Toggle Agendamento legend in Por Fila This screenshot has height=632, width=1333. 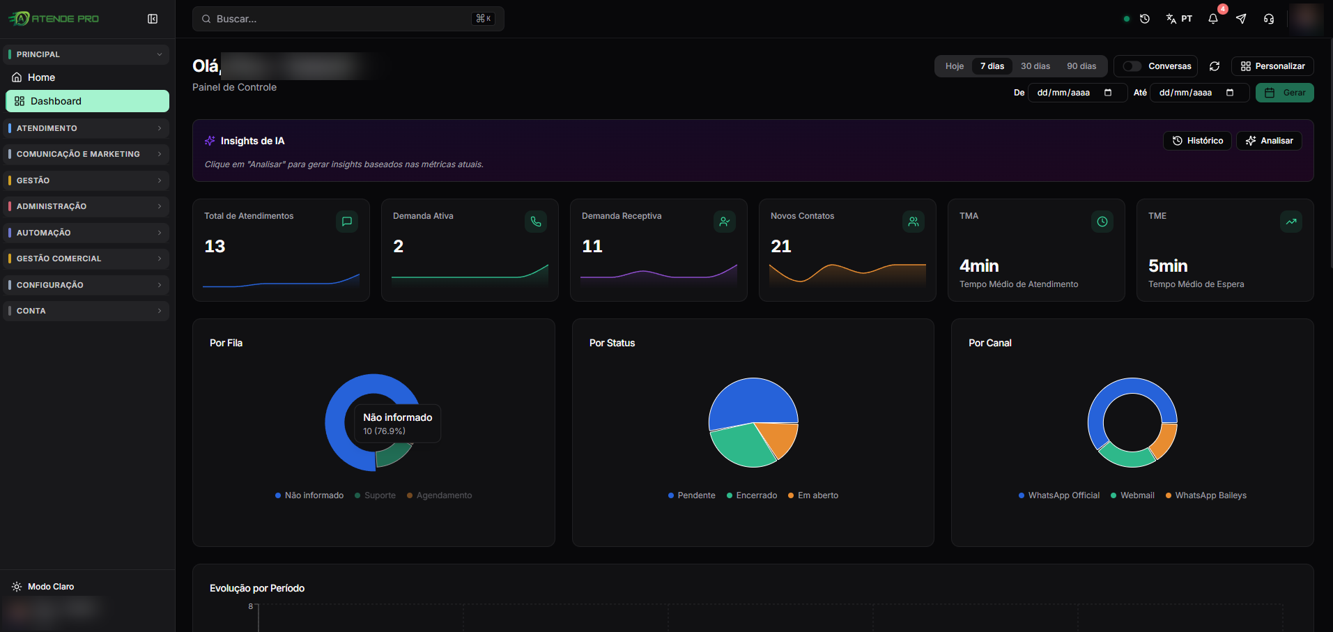click(x=439, y=495)
